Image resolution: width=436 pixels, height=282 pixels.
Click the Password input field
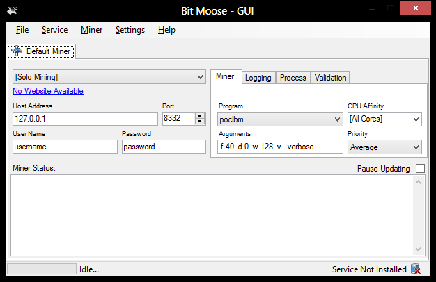point(164,147)
